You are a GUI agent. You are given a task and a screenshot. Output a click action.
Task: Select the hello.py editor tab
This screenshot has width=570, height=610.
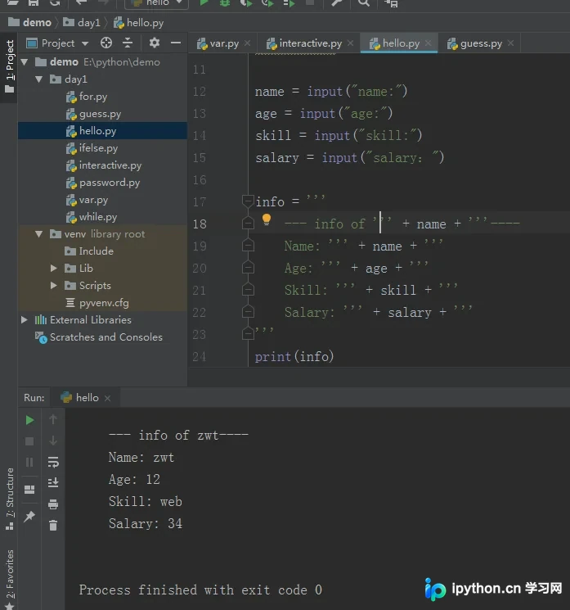[401, 43]
